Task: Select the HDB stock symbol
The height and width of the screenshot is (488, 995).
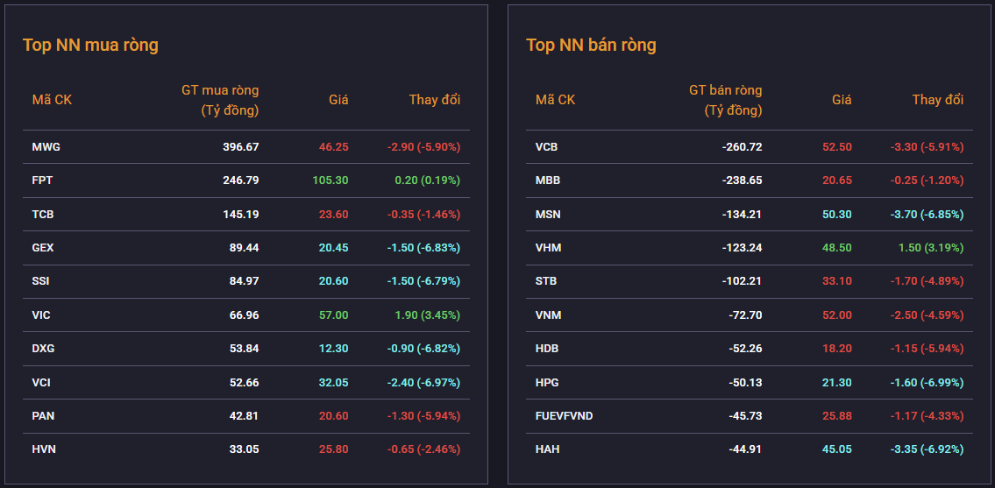Action: (547, 349)
